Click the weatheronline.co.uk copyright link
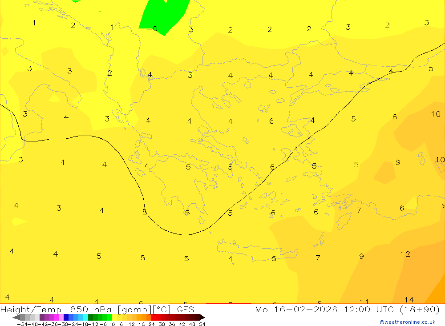The height and width of the screenshot is (326, 445). 408,322
